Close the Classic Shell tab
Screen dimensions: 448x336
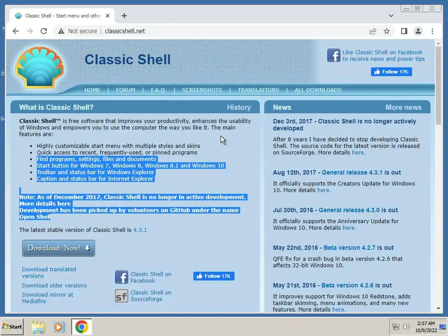pyautogui.click(x=108, y=16)
